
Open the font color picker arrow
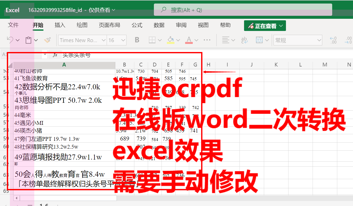point(196,40)
